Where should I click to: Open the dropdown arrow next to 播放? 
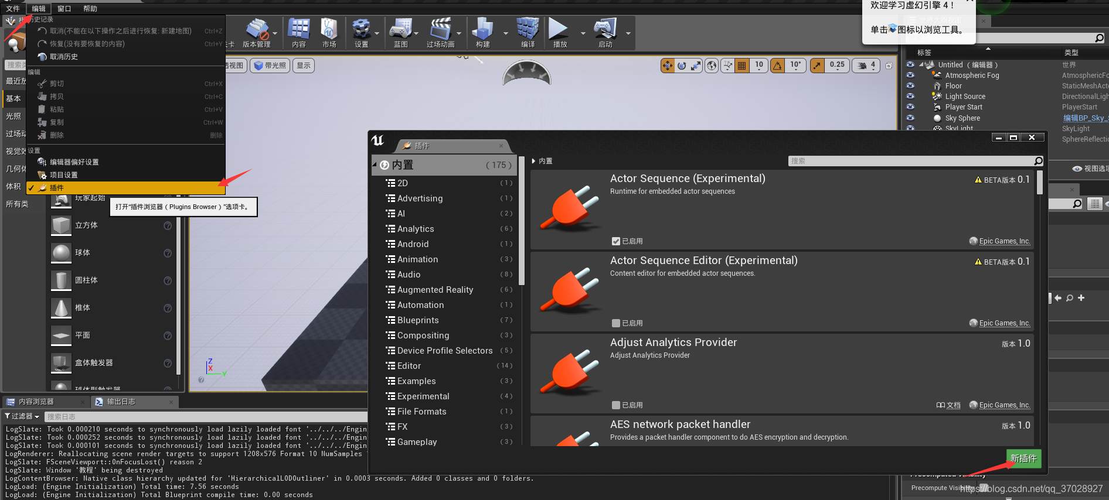pos(583,33)
